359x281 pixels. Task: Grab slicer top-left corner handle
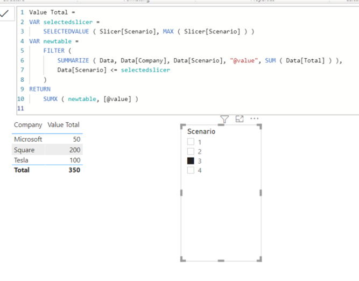[x=183, y=127]
